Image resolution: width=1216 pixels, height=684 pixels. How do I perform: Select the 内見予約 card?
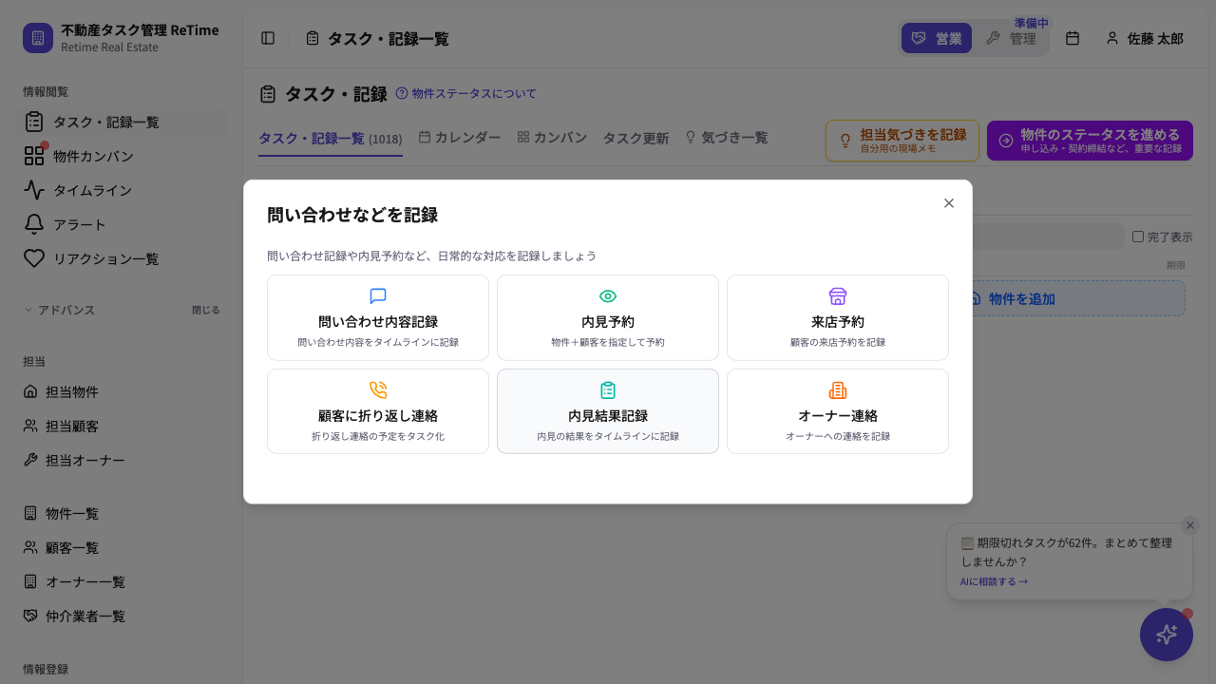click(608, 317)
